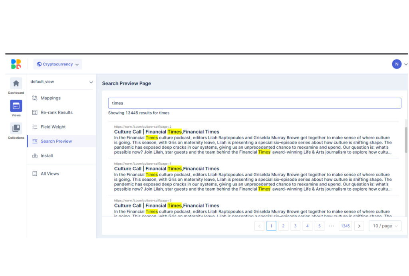This screenshot has width=409, height=276.
Task: Click the colorful app logo
Action: point(16,64)
